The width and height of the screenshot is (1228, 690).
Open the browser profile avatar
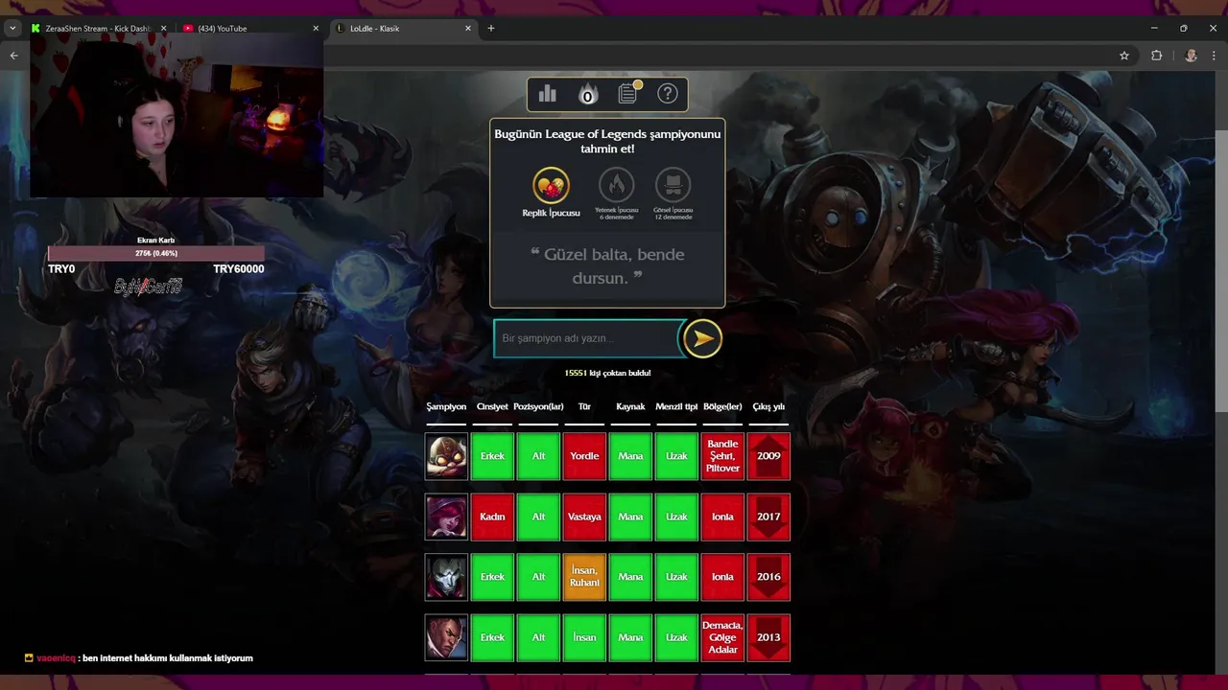(1191, 56)
